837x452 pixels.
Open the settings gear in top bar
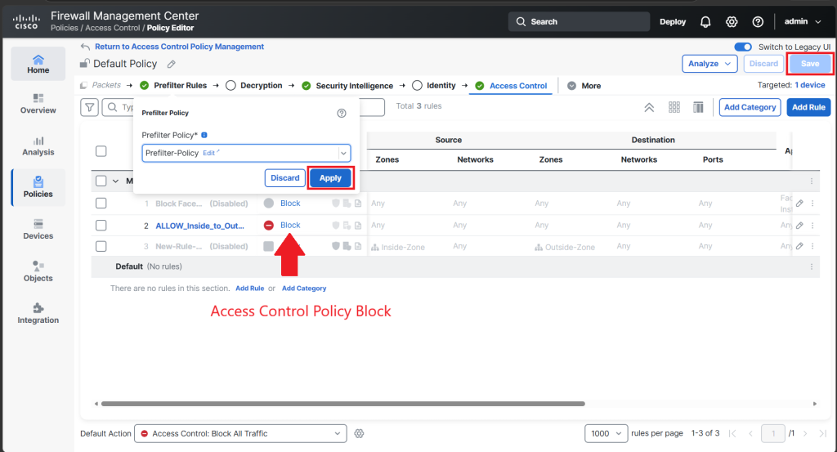pyautogui.click(x=732, y=22)
